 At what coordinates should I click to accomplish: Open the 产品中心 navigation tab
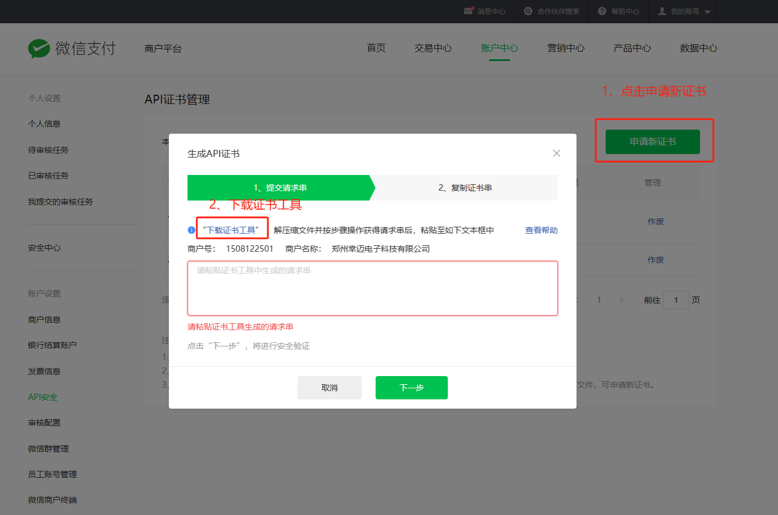coord(632,48)
